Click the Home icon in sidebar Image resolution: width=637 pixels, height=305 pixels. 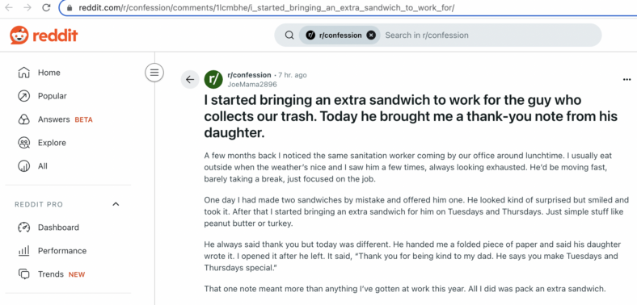pyautogui.click(x=24, y=73)
